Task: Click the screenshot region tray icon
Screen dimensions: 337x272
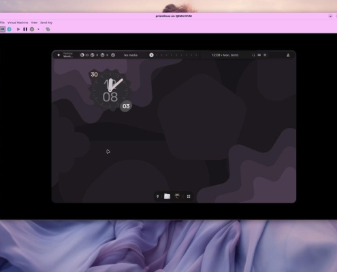Action: [x=253, y=55]
